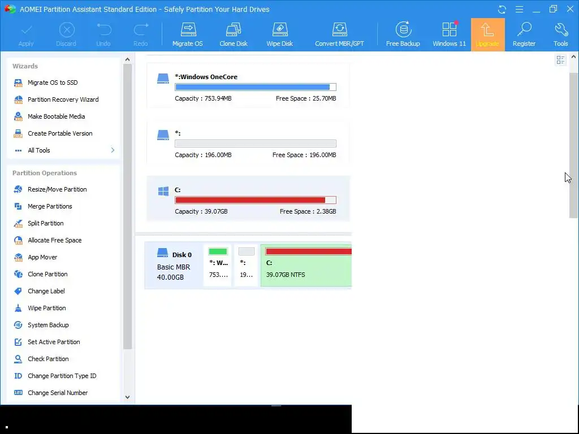Open the Tools wrench menu
Image resolution: width=579 pixels, height=434 pixels.
click(560, 34)
